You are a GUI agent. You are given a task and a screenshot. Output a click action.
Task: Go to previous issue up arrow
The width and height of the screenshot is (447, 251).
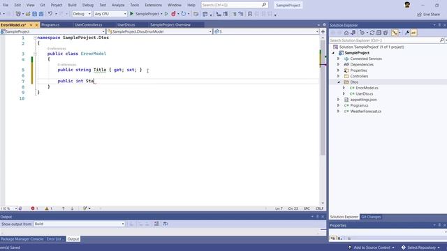(x=64, y=208)
